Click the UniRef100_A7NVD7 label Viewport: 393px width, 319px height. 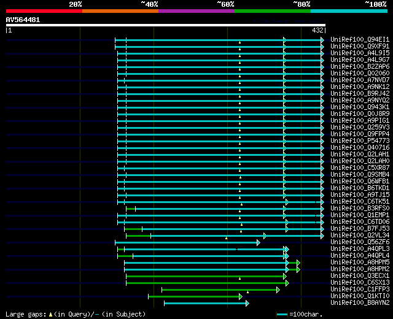point(360,80)
